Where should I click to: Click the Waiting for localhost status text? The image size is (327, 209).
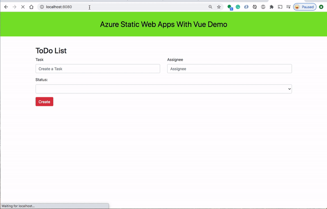coord(18,206)
